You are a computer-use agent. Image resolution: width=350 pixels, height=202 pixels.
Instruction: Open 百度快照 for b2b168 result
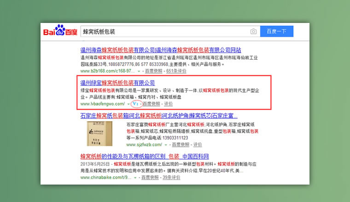point(153,71)
